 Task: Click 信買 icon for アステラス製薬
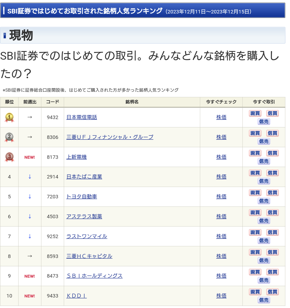click(x=273, y=213)
